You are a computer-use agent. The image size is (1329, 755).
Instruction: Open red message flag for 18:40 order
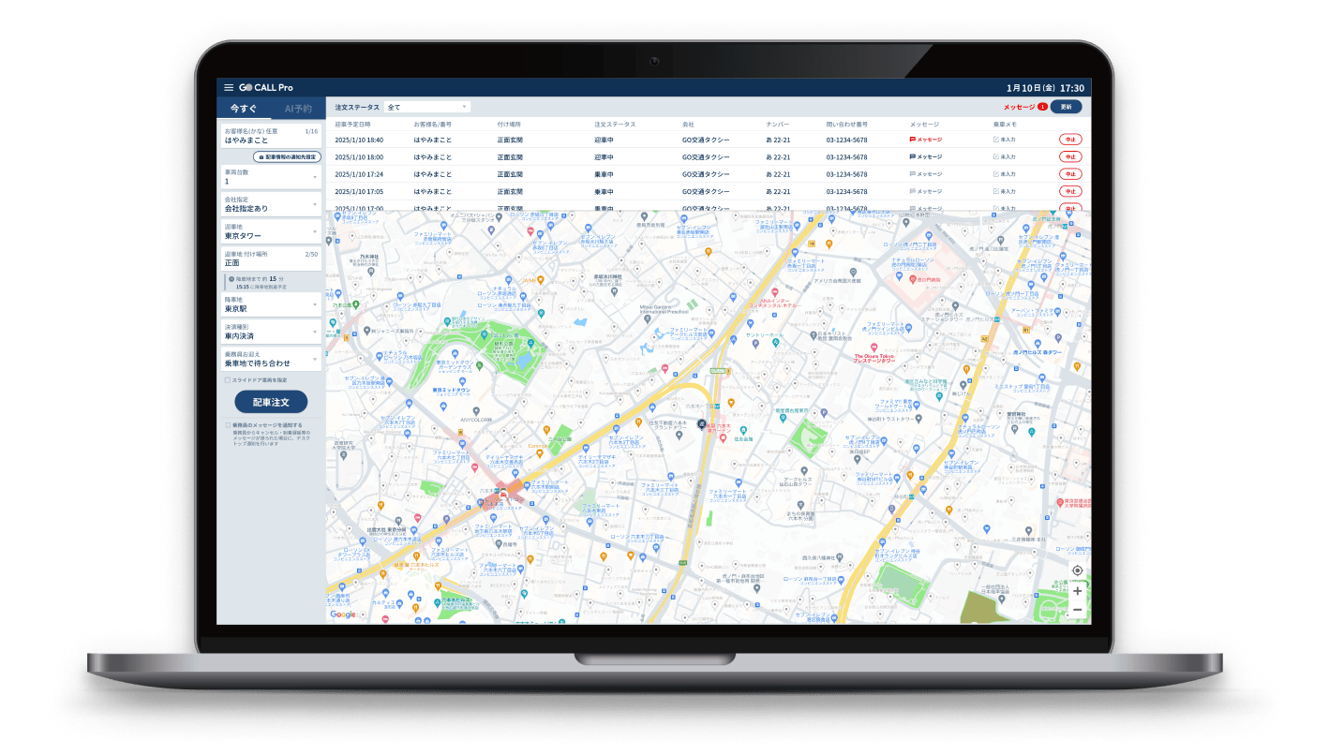pyautogui.click(x=913, y=140)
